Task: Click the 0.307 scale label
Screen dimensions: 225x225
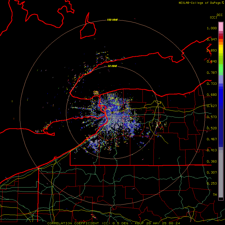Action: pyautogui.click(x=212, y=172)
